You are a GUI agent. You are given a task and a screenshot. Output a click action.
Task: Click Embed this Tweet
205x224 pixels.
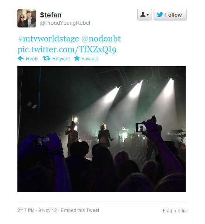point(80,210)
